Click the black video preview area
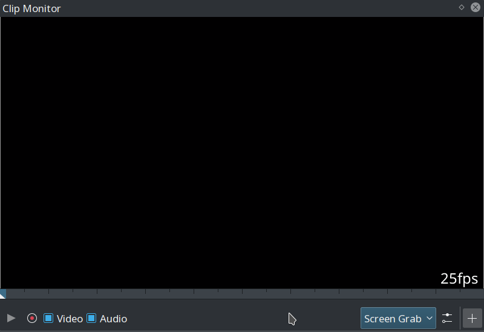 coord(242,151)
